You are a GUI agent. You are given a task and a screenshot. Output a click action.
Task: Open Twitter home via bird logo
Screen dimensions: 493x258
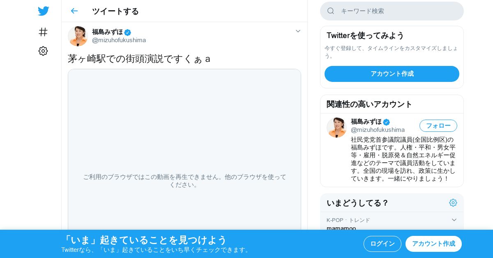click(43, 11)
